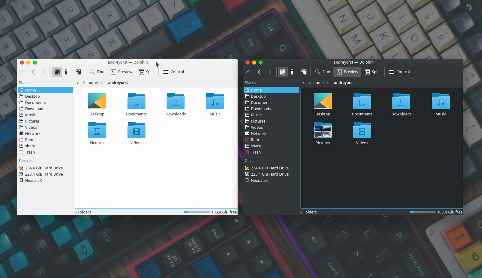Open Nexus 5X device in light window
Image resolution: width=482 pixels, height=278 pixels.
pyautogui.click(x=46, y=180)
